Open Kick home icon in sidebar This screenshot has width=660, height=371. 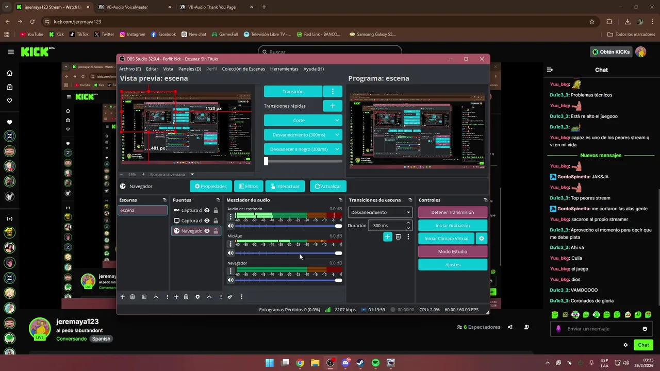10,73
